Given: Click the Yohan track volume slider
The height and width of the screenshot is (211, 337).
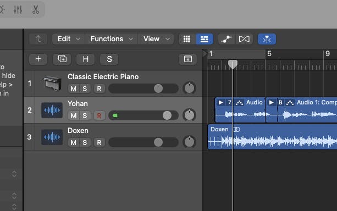Looking at the screenshot, I should point(143,115).
